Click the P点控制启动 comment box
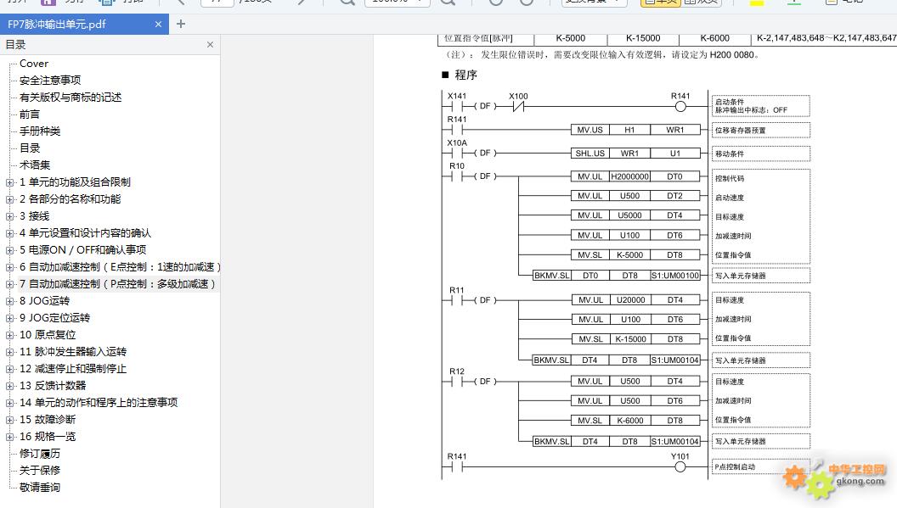Viewport: 897px width, 508px height. click(760, 466)
